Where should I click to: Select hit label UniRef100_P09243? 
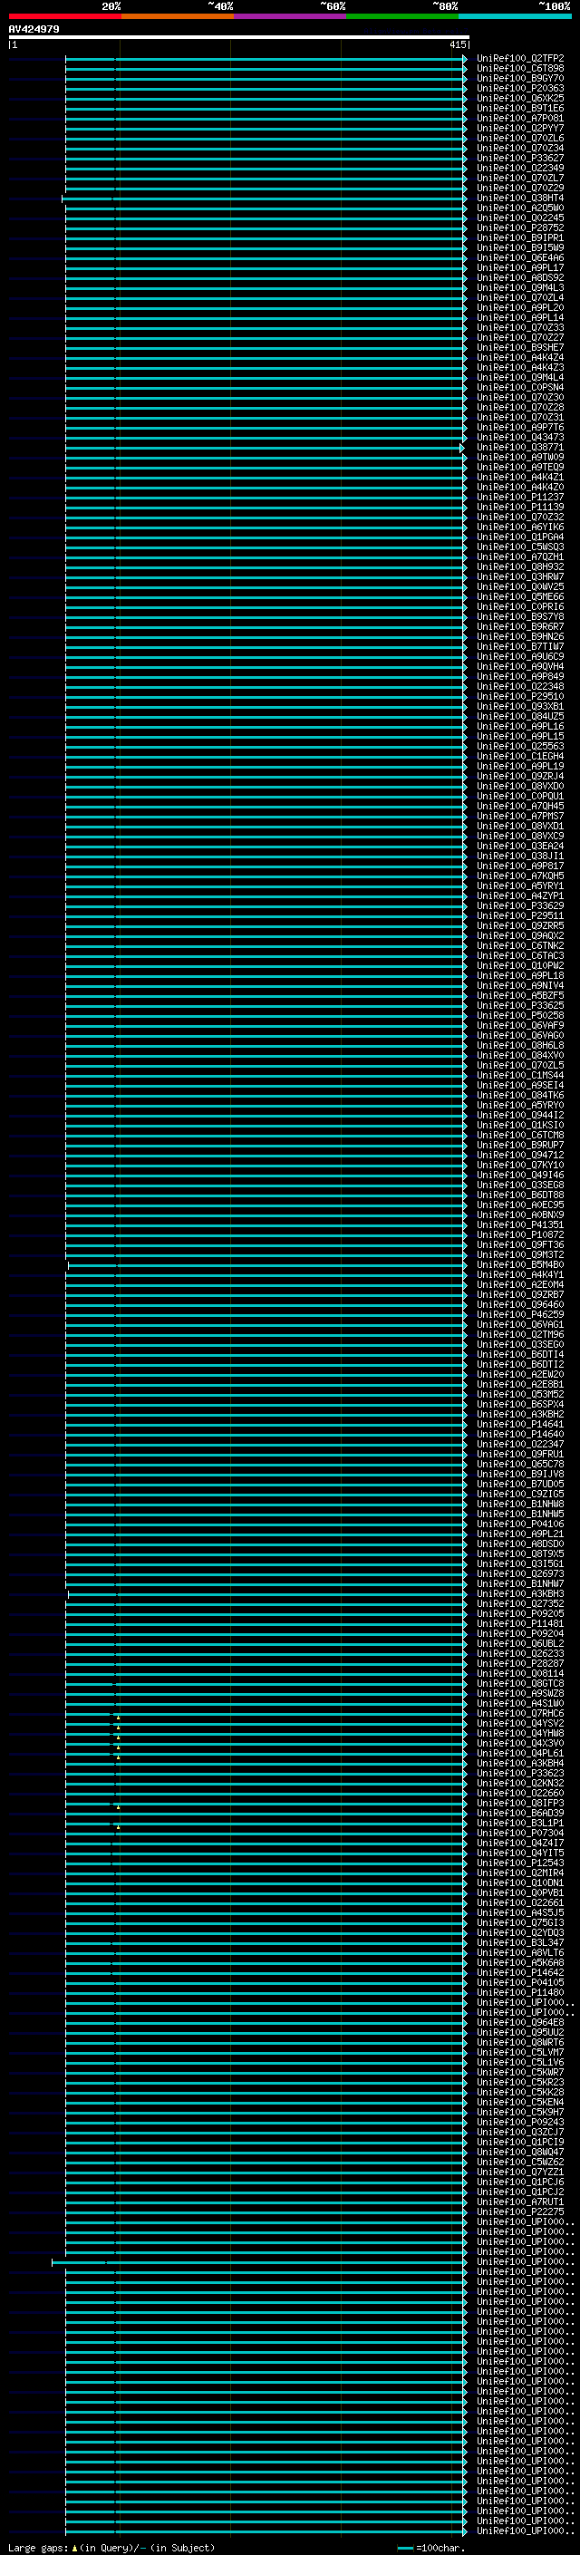coord(520,2123)
